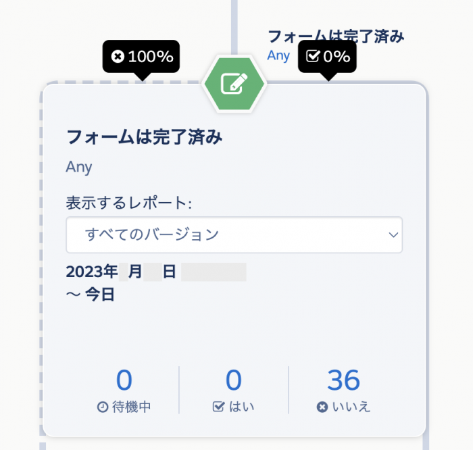Click the 0 待機中 pending count
This screenshot has width=473, height=450.
(124, 380)
